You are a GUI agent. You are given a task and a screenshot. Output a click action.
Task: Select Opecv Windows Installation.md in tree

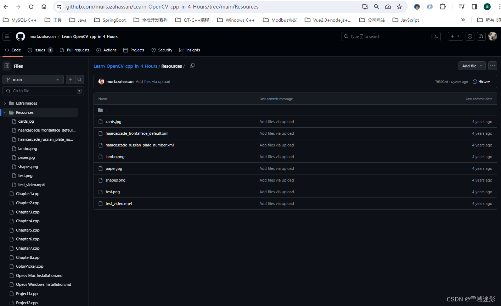44,284
